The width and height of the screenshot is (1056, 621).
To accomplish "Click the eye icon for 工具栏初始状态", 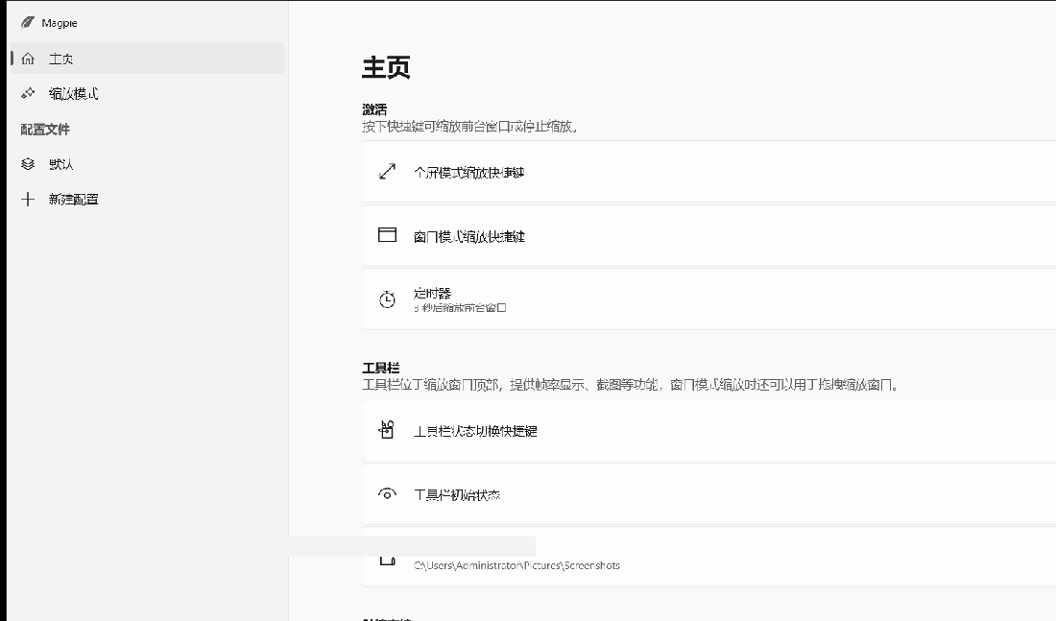I will (387, 493).
